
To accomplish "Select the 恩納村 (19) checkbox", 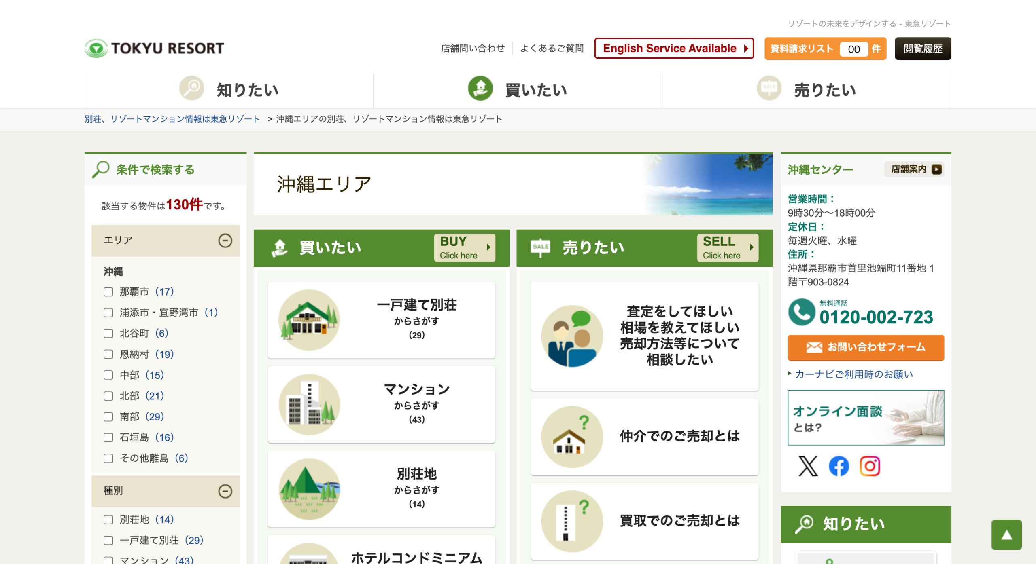I will pyautogui.click(x=108, y=354).
